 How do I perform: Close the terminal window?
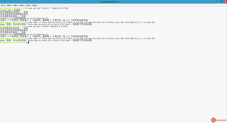click(x=225, y=1)
